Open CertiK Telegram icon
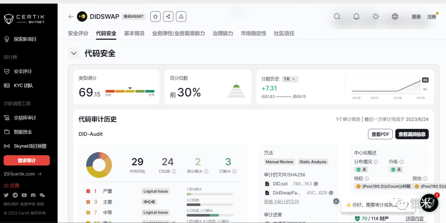The height and width of the screenshot is (223, 446). click(x=15, y=195)
